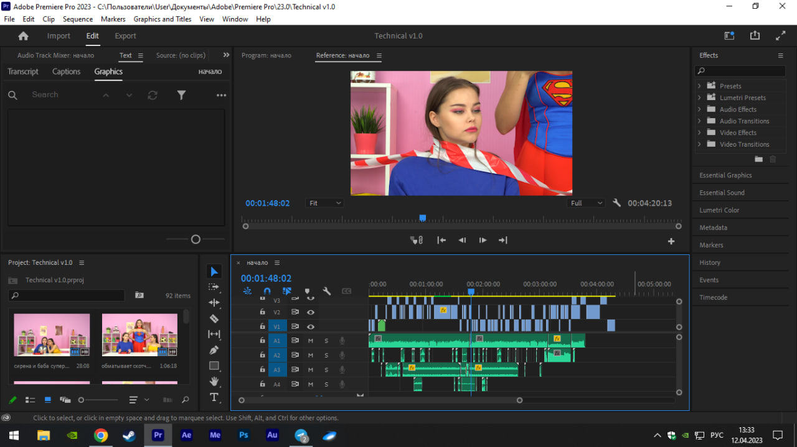Click the Effects search field
This screenshot has width=797, height=447.
click(x=740, y=71)
